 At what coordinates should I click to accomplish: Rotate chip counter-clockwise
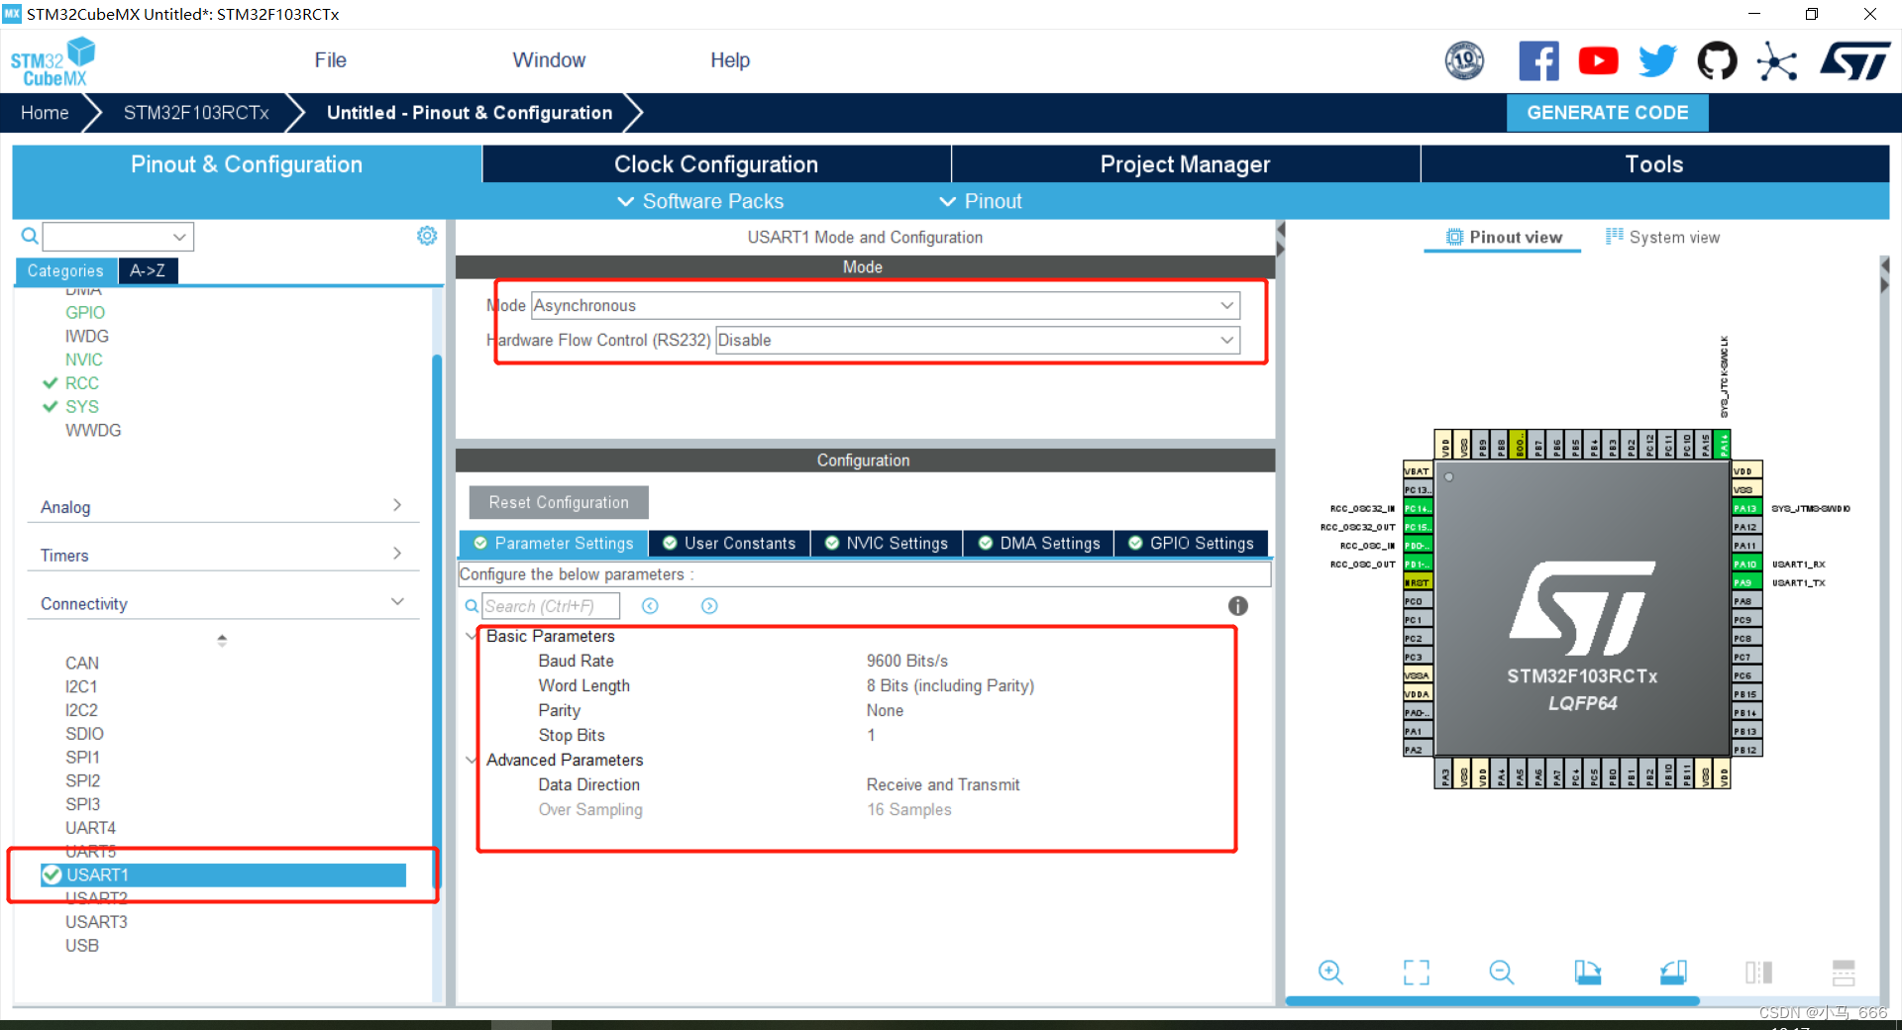tap(1673, 973)
